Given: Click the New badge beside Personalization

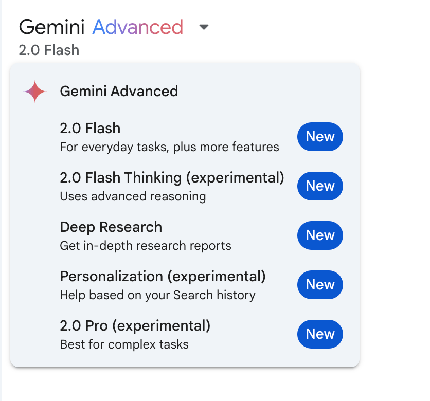Looking at the screenshot, I should coord(320,285).
